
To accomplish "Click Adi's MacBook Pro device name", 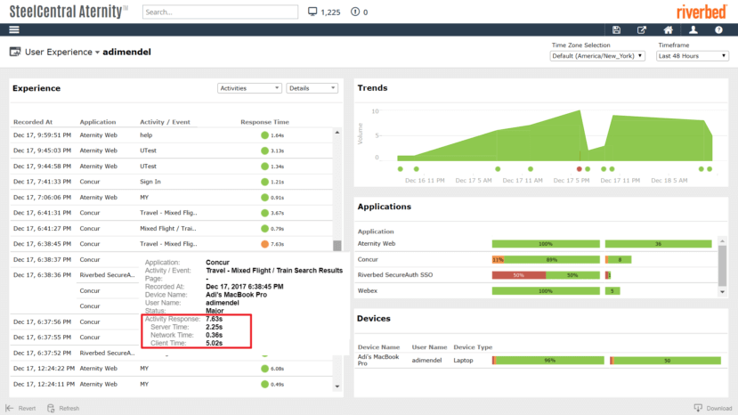I will click(x=378, y=360).
